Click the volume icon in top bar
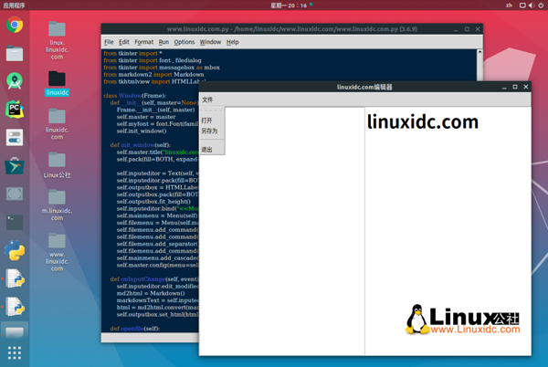The height and width of the screenshot is (367, 548). point(530,5)
